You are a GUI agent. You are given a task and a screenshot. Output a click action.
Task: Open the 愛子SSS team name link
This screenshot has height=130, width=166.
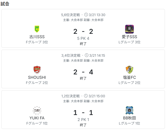click(129, 37)
